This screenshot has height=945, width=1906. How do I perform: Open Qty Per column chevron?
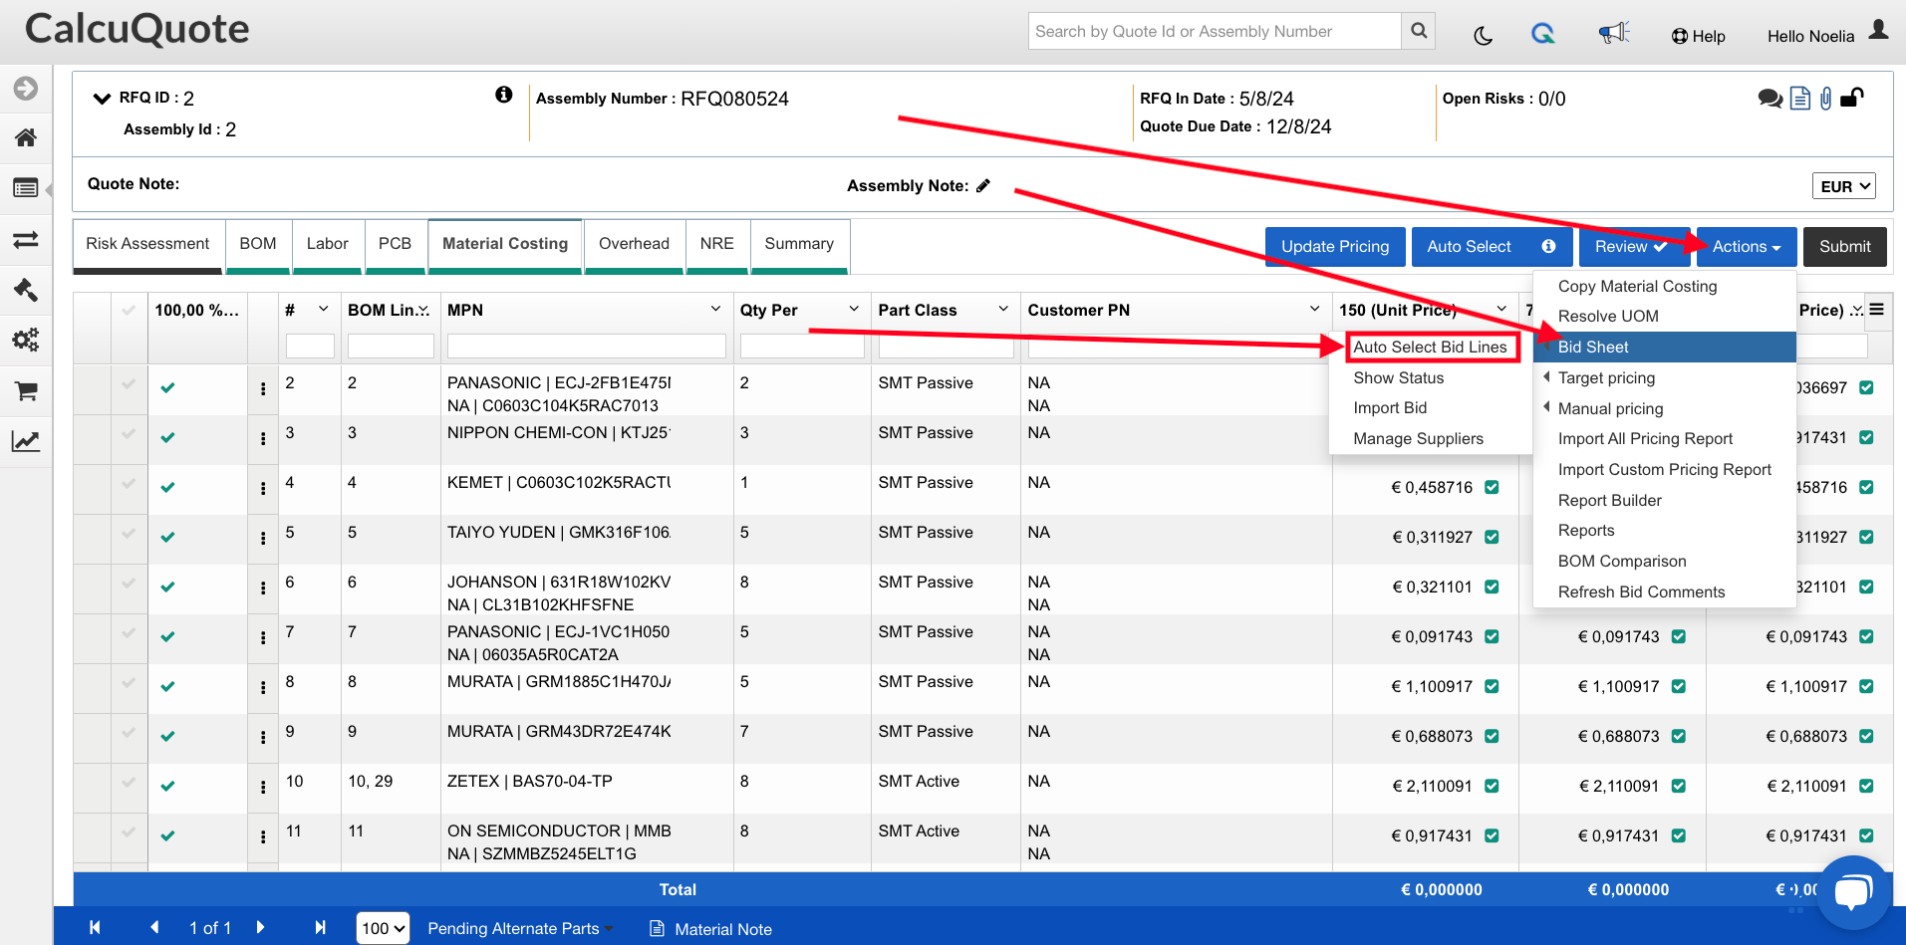coord(854,309)
